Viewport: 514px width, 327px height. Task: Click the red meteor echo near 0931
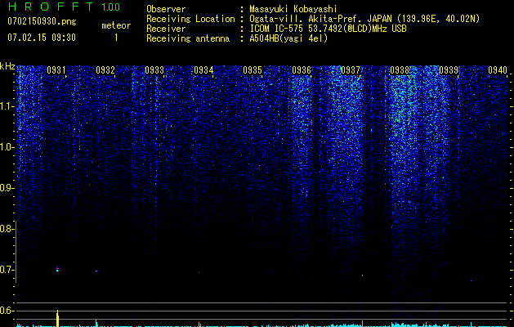[57, 269]
